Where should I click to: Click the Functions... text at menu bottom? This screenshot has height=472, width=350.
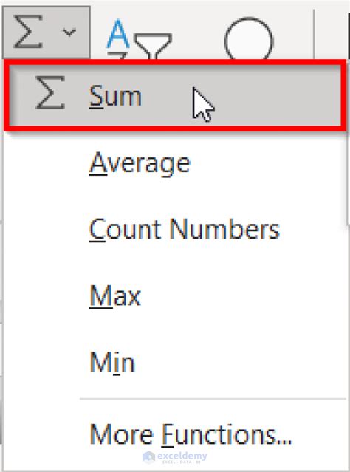tap(227, 434)
